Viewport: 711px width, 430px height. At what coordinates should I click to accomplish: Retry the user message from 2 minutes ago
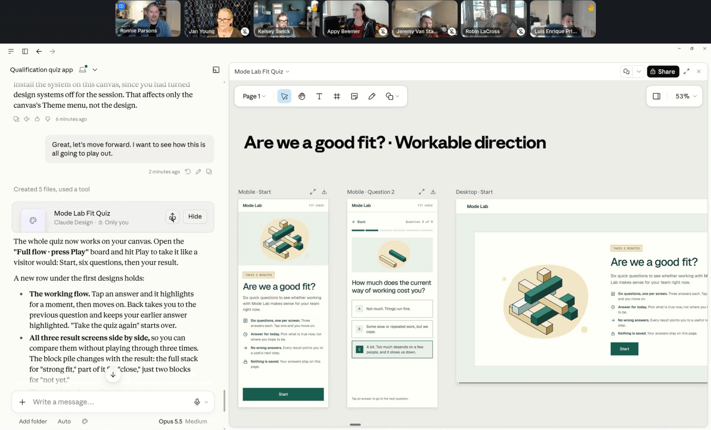[x=188, y=171]
